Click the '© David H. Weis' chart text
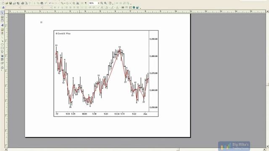The height and width of the screenshot is (151, 269). tap(63, 34)
